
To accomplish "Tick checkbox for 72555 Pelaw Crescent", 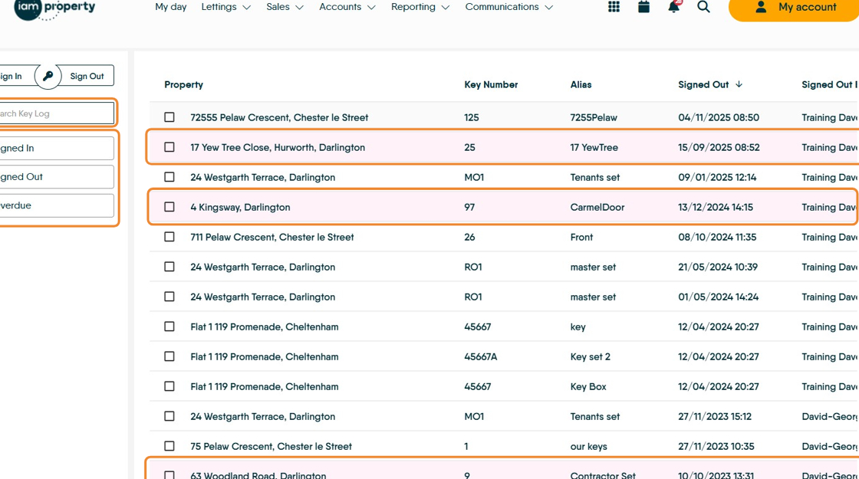I will point(169,117).
